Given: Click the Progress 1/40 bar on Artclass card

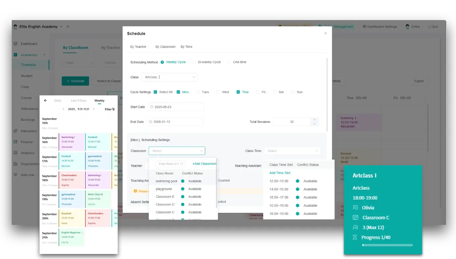Looking at the screenshot, I should [x=387, y=245].
